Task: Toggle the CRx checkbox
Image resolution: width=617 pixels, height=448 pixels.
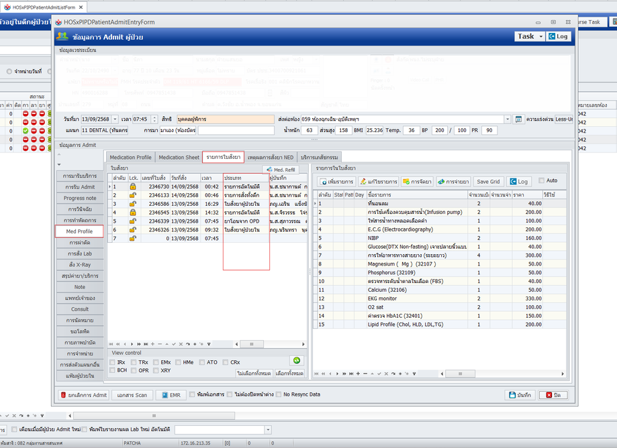Action: (x=226, y=362)
